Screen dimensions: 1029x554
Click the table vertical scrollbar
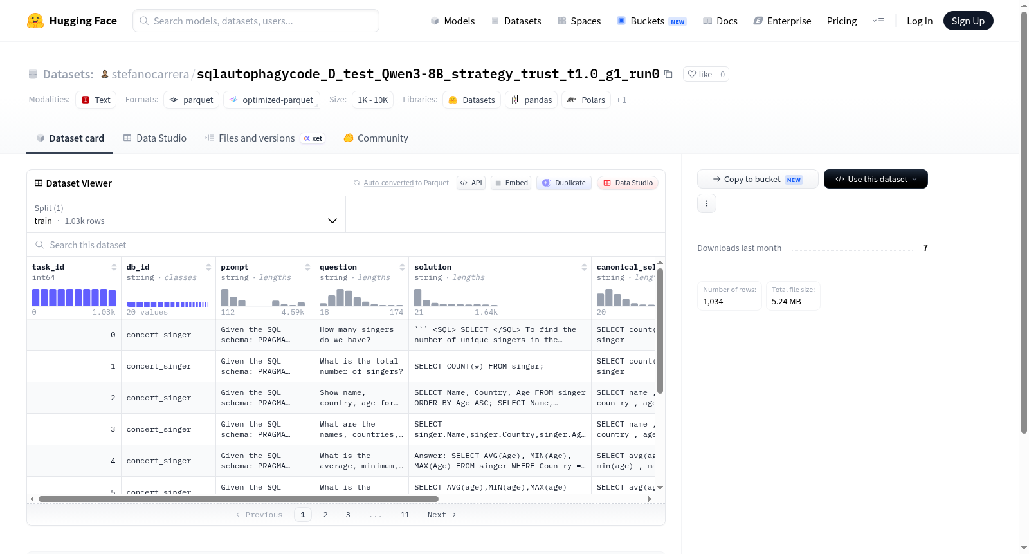pyautogui.click(x=660, y=331)
